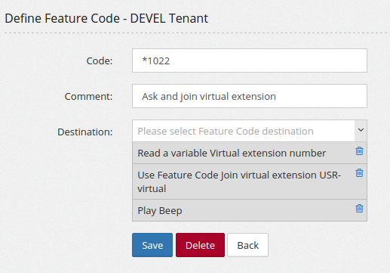The height and width of the screenshot is (273, 390).
Task: Click the Comment field 'Ask and join virtual extension'
Action: tap(250, 96)
